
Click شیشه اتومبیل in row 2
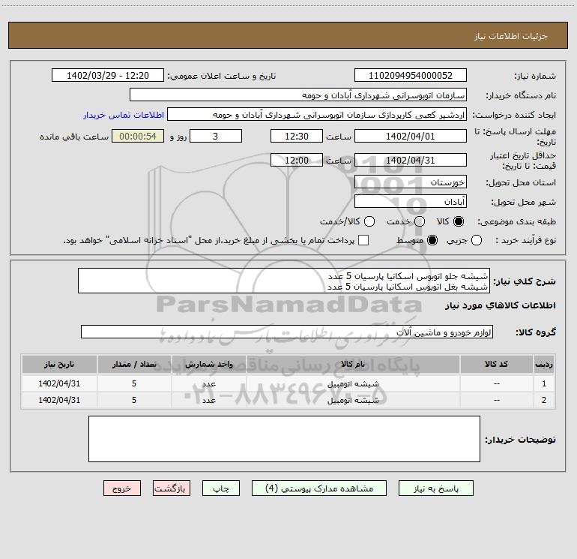pyautogui.click(x=353, y=400)
